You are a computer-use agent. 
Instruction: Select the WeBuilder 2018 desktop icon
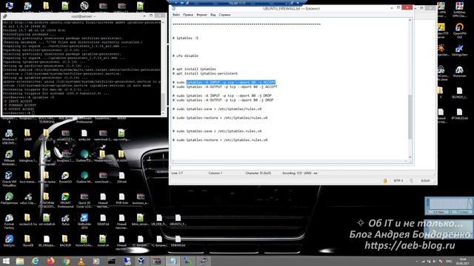tap(84, 222)
